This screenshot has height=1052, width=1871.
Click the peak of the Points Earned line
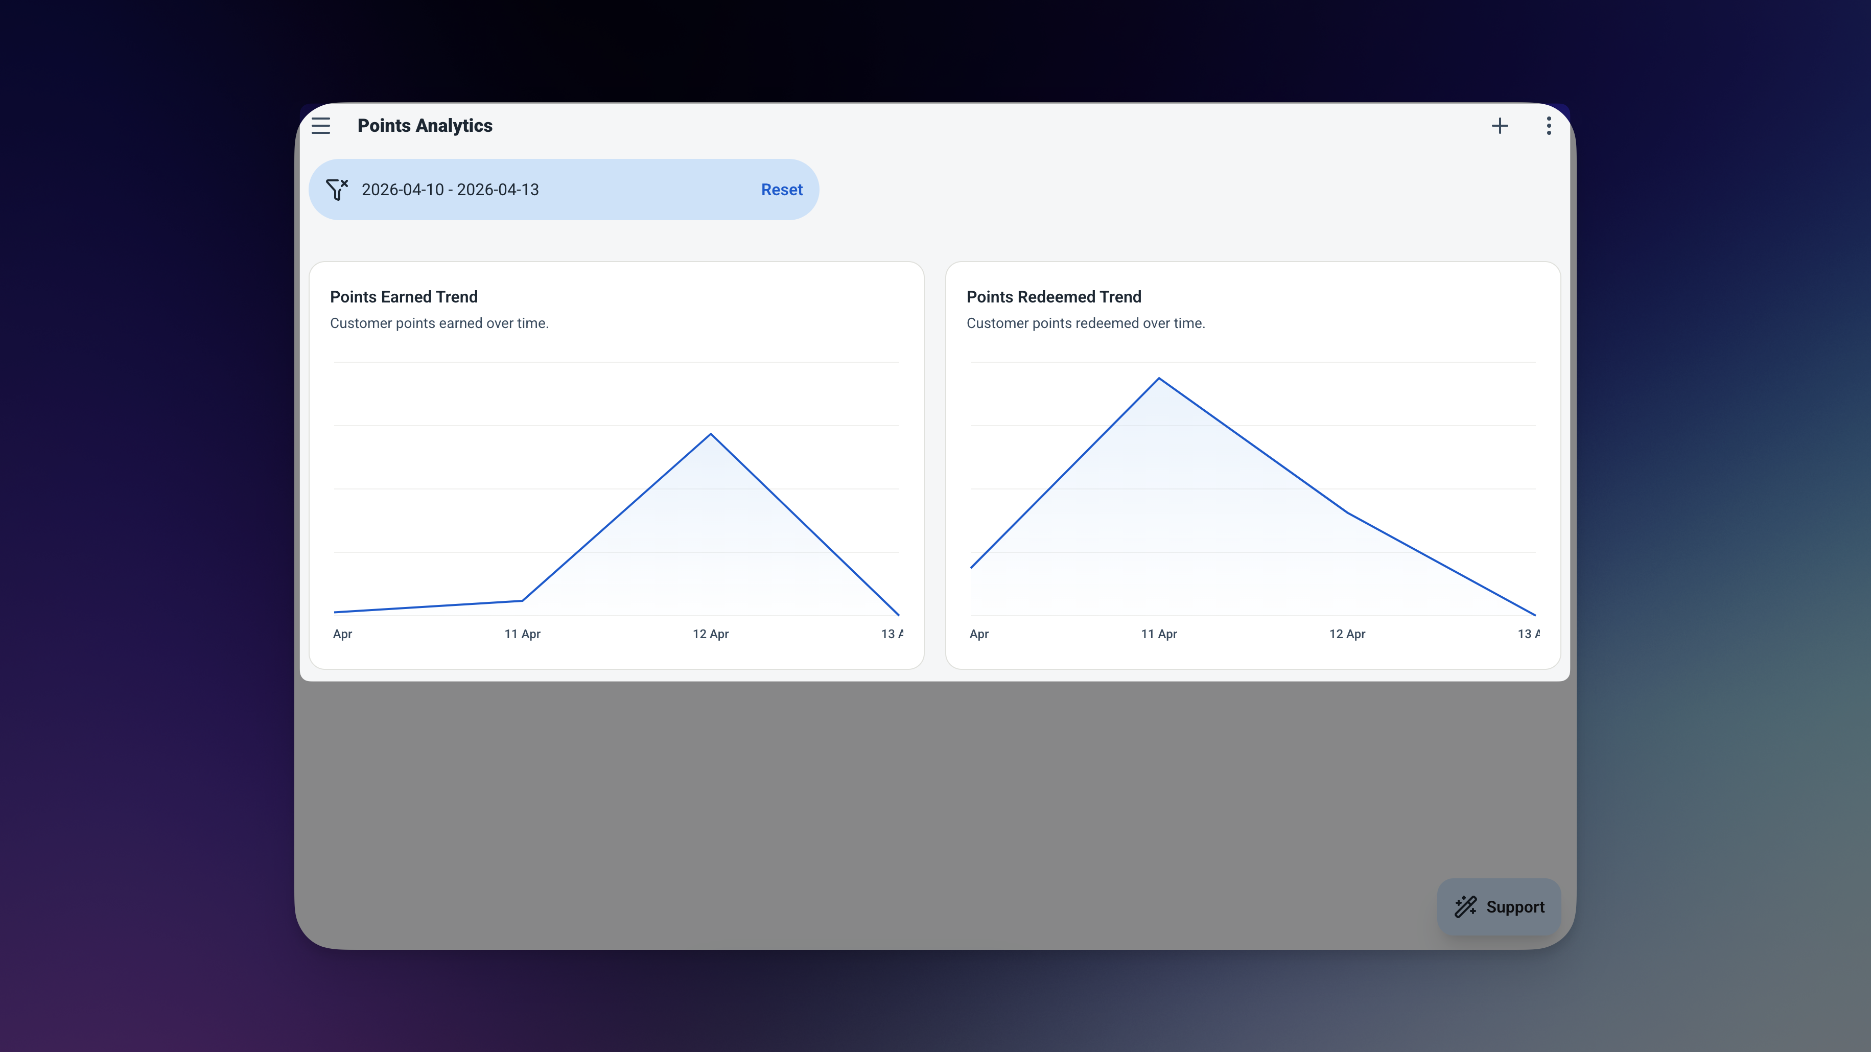[710, 434]
